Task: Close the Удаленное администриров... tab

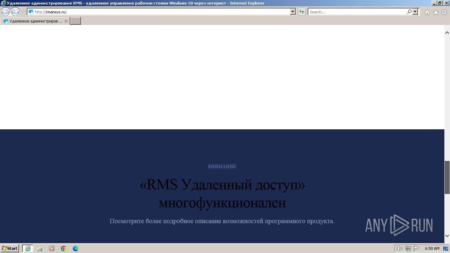Action: (66, 21)
